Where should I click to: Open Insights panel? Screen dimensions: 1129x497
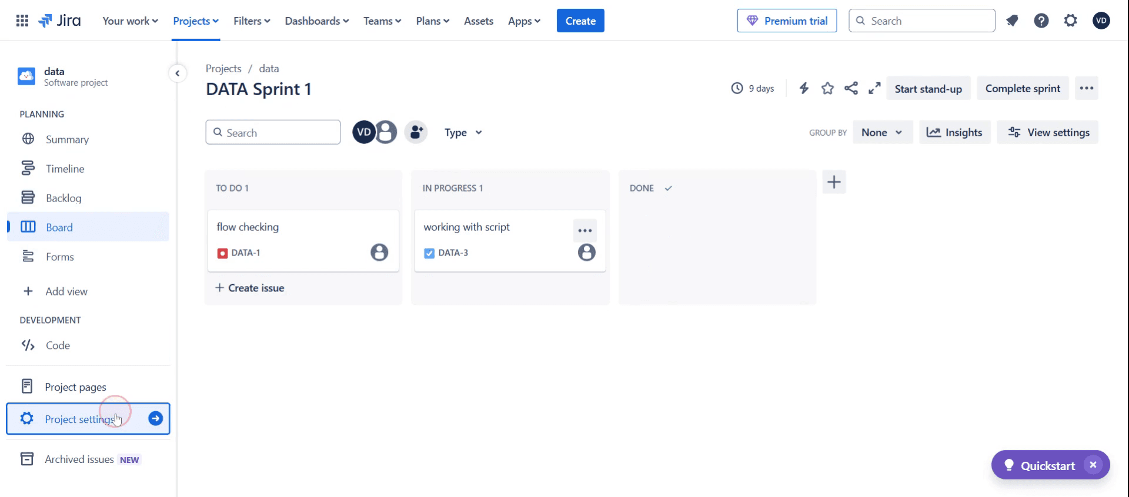coord(954,132)
